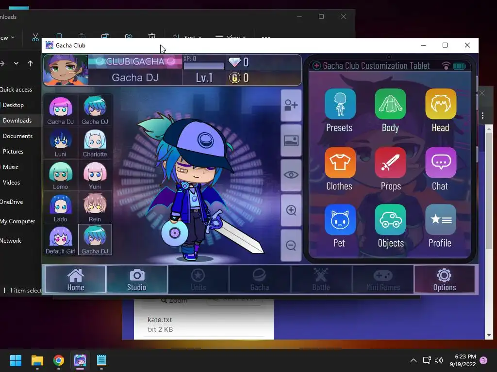Click the diamond gem currency icon

234,62
